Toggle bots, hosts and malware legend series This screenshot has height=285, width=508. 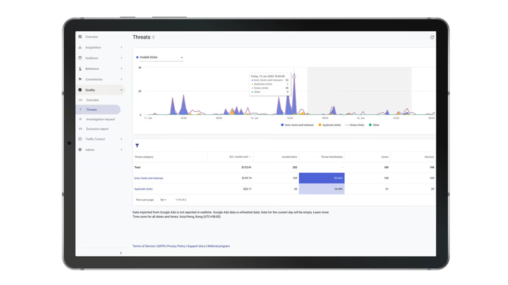(x=297, y=125)
